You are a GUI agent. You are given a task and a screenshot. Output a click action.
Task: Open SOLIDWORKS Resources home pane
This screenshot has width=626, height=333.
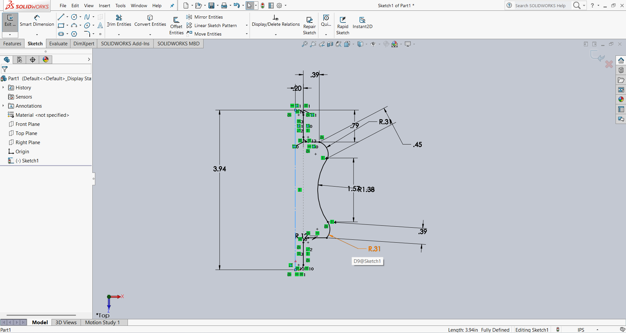point(621,60)
